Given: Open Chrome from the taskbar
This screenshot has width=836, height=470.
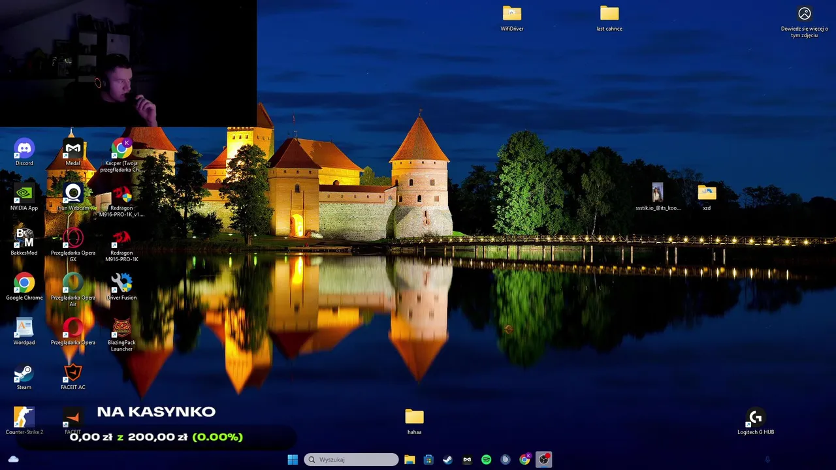Looking at the screenshot, I should [x=525, y=460].
